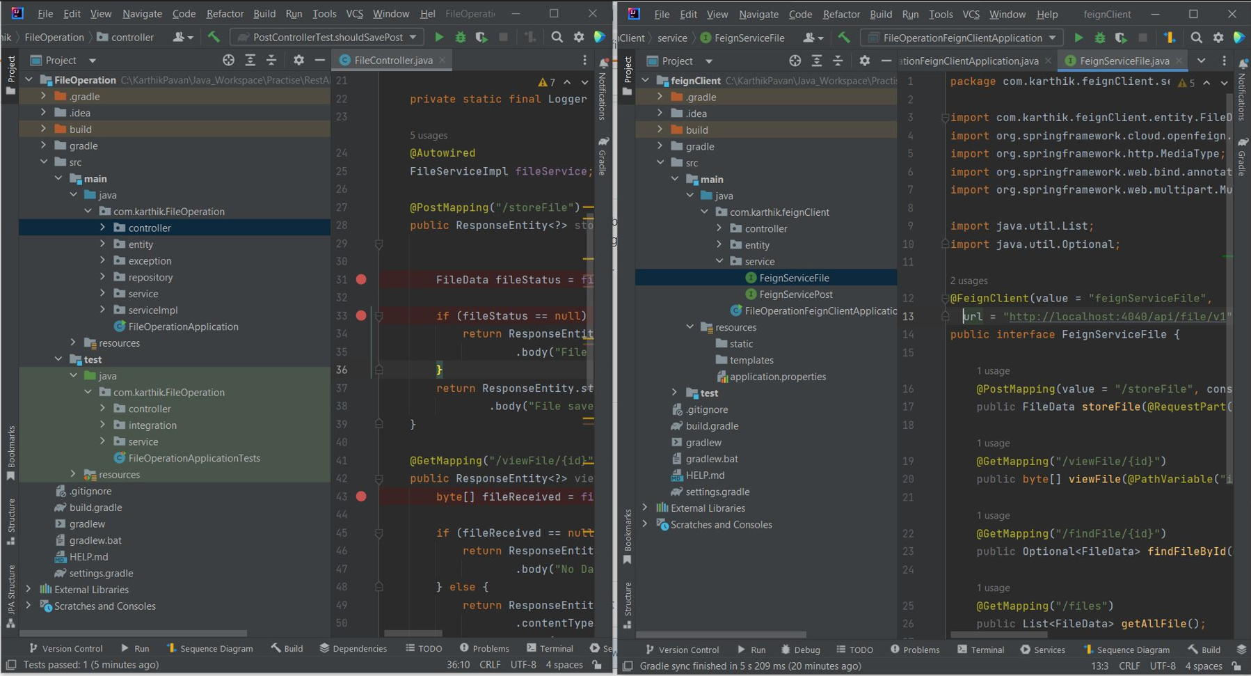Open Search Everywhere in right window

(x=1196, y=38)
